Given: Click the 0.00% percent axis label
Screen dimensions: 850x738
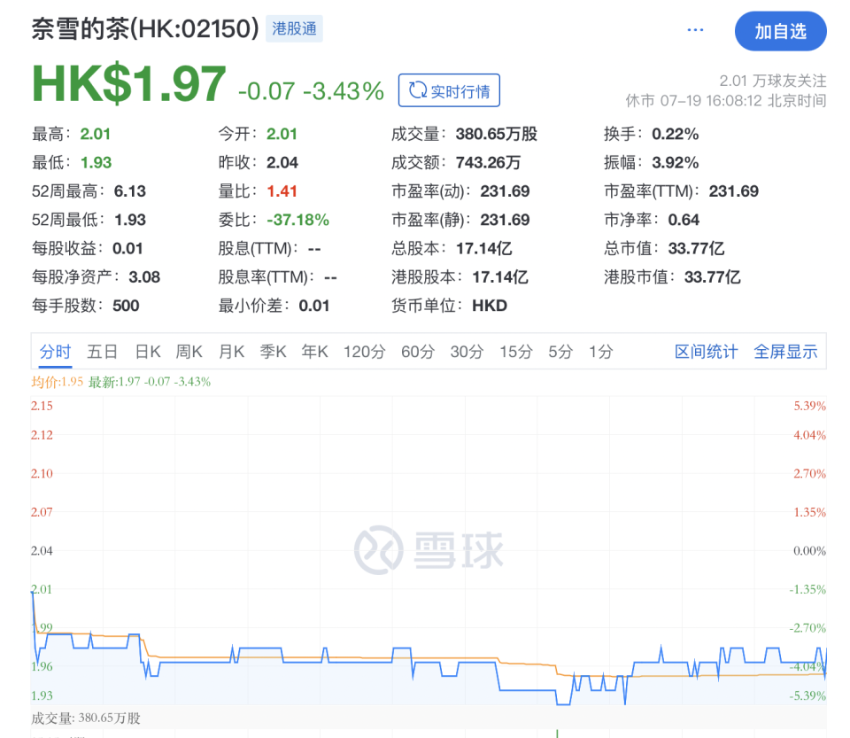Looking at the screenshot, I should (x=810, y=551).
